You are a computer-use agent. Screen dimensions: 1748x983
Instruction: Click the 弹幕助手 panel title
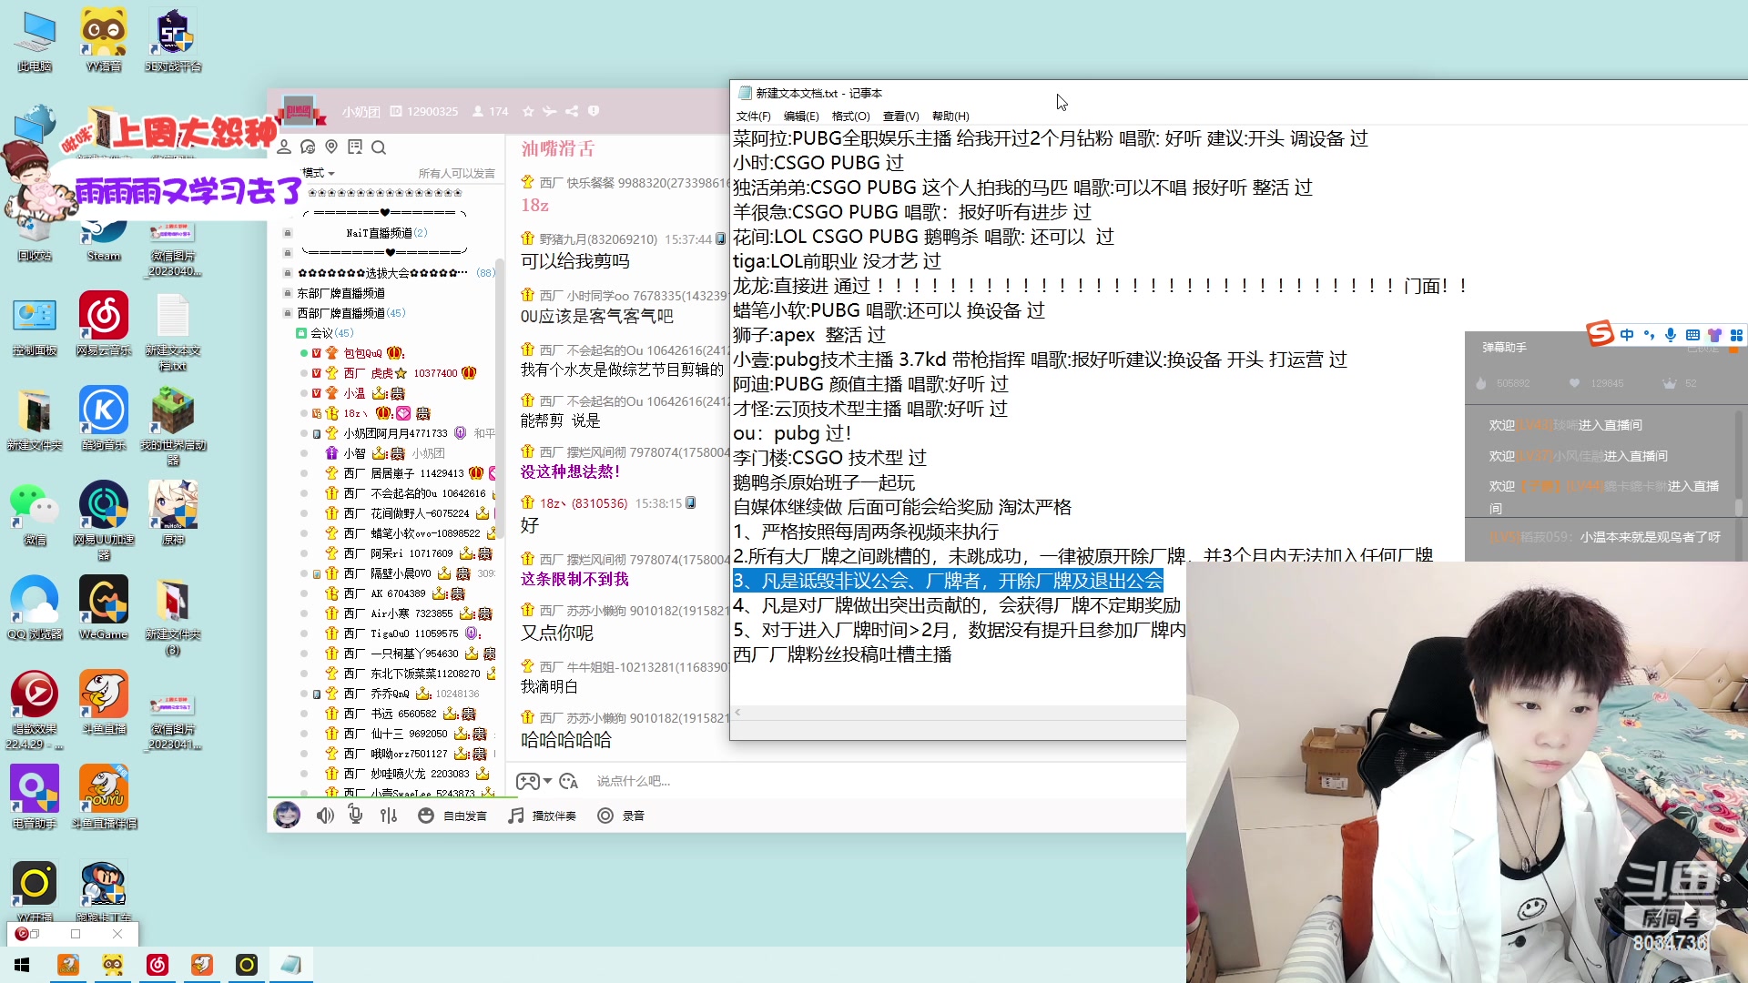pyautogui.click(x=1504, y=348)
